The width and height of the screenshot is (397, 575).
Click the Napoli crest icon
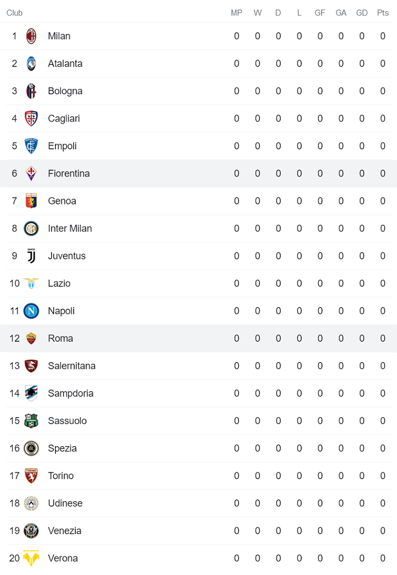[x=32, y=310]
